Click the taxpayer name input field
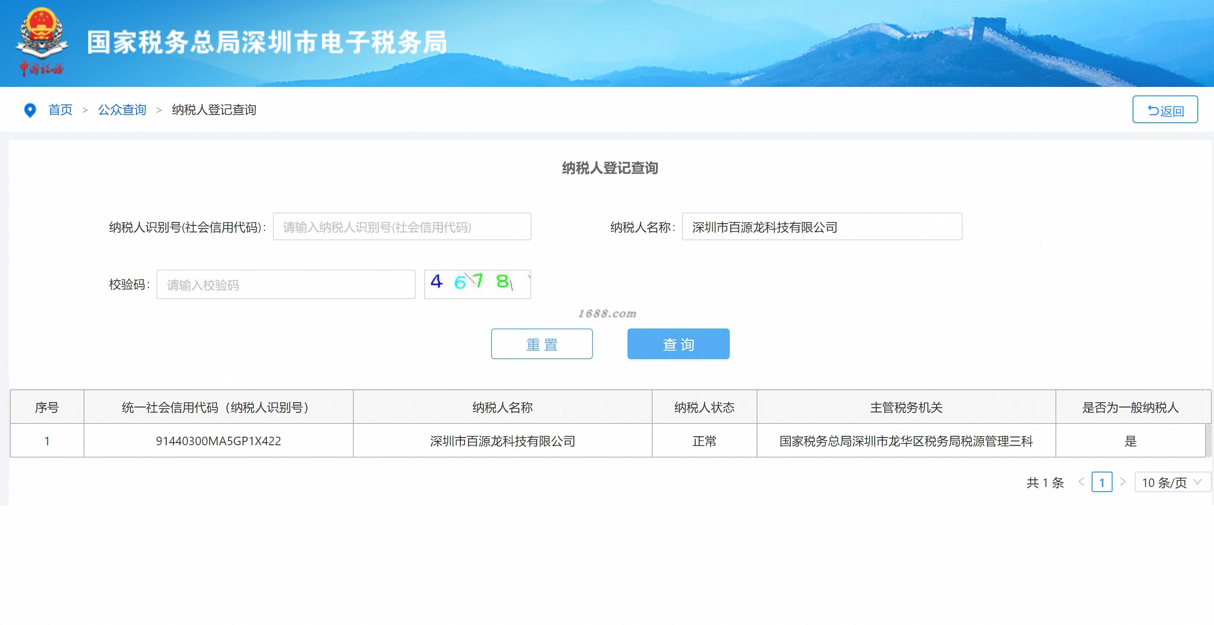Viewport: 1214px width, 625px height. click(x=821, y=227)
